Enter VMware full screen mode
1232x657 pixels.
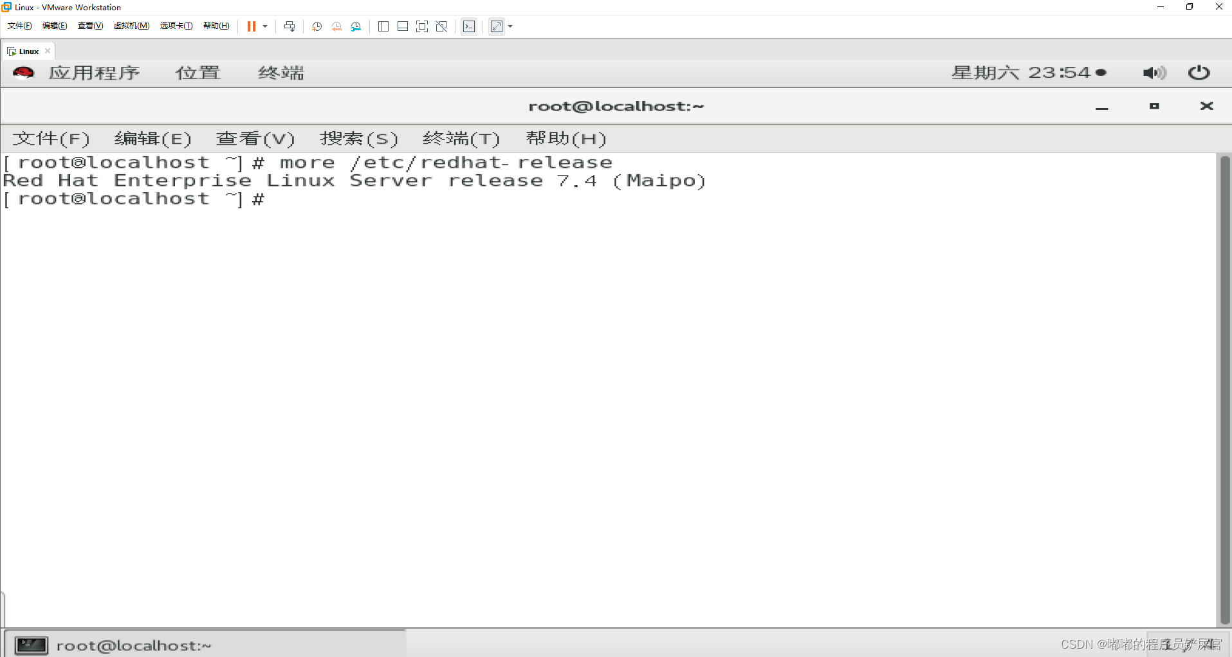pyautogui.click(x=422, y=26)
